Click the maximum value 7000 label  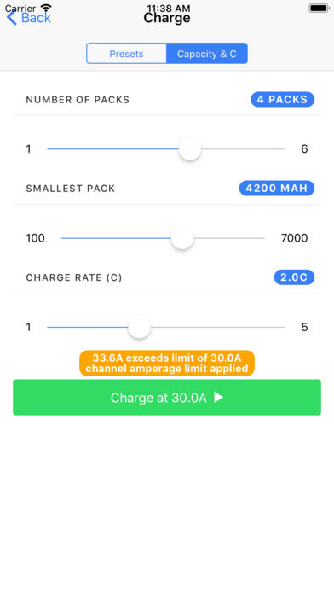coord(294,238)
